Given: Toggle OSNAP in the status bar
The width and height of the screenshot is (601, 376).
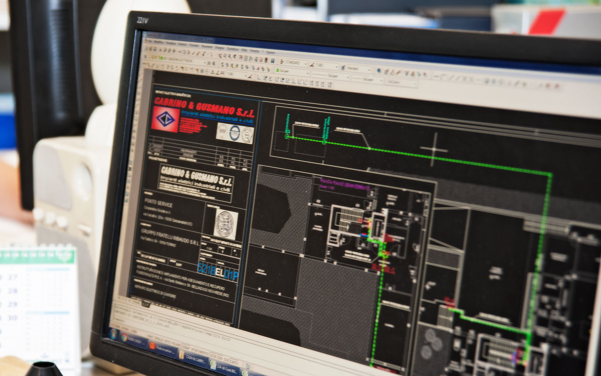Looking at the screenshot, I should pos(186,347).
